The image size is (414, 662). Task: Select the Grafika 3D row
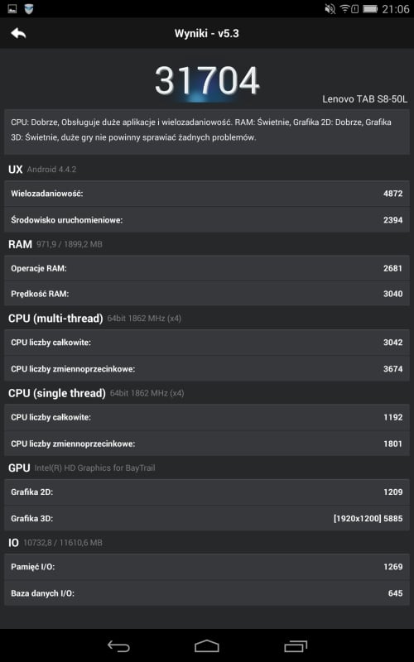[207, 518]
